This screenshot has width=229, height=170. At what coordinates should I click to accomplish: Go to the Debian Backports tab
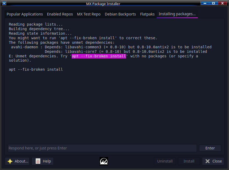point(120,14)
